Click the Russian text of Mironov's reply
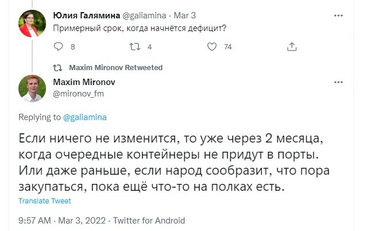Screen dimensions: 367x231 click(173, 163)
